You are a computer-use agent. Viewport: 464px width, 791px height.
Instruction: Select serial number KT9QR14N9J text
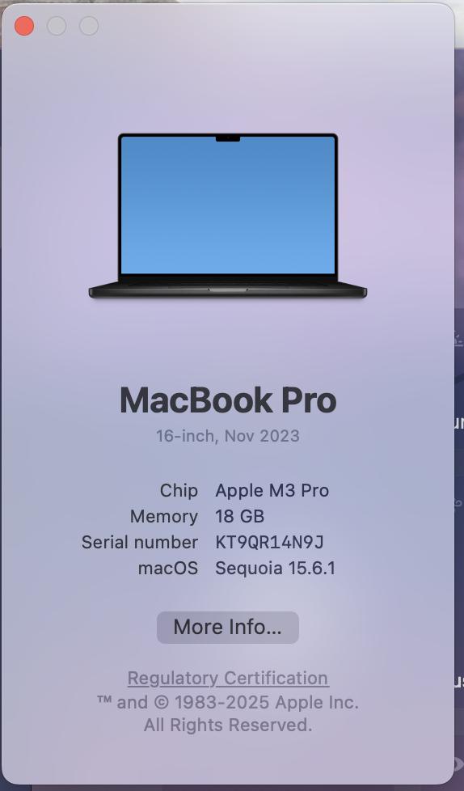tap(269, 543)
